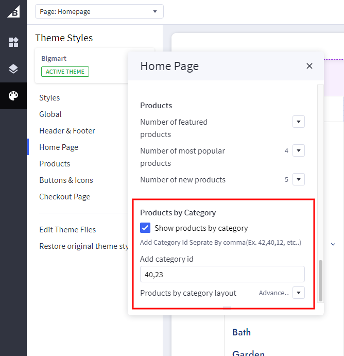Expand Number of featured products dropdown
Screen dimensions: 344x356
(299, 122)
